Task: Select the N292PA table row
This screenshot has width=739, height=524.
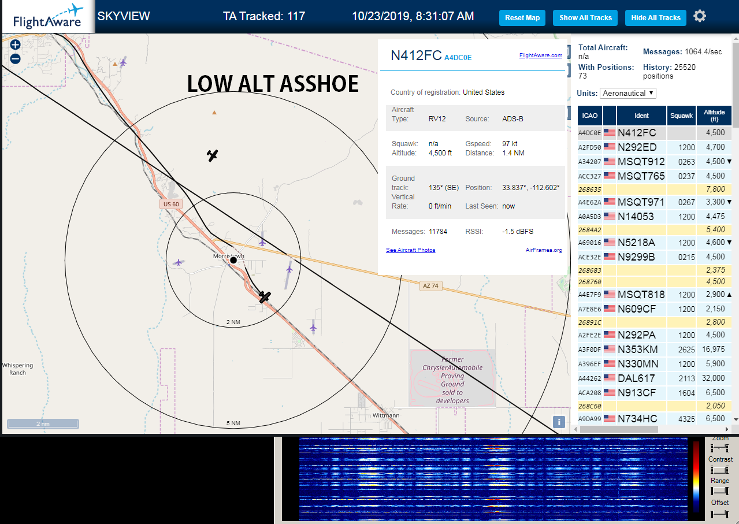Action: (655, 335)
